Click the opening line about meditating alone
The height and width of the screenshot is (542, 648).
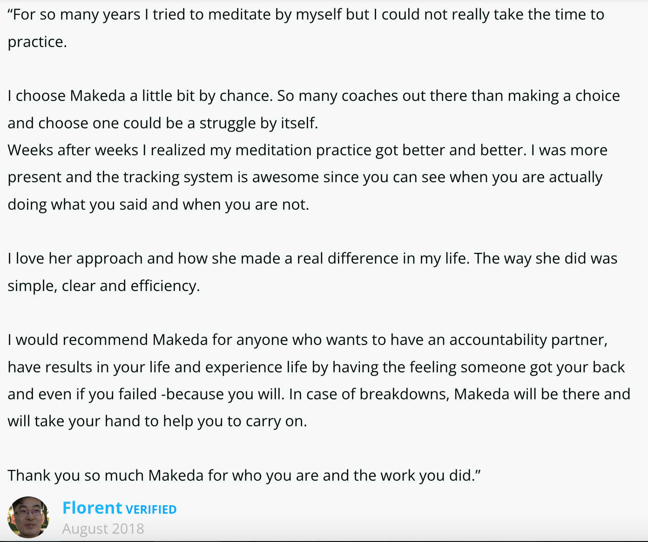click(306, 15)
